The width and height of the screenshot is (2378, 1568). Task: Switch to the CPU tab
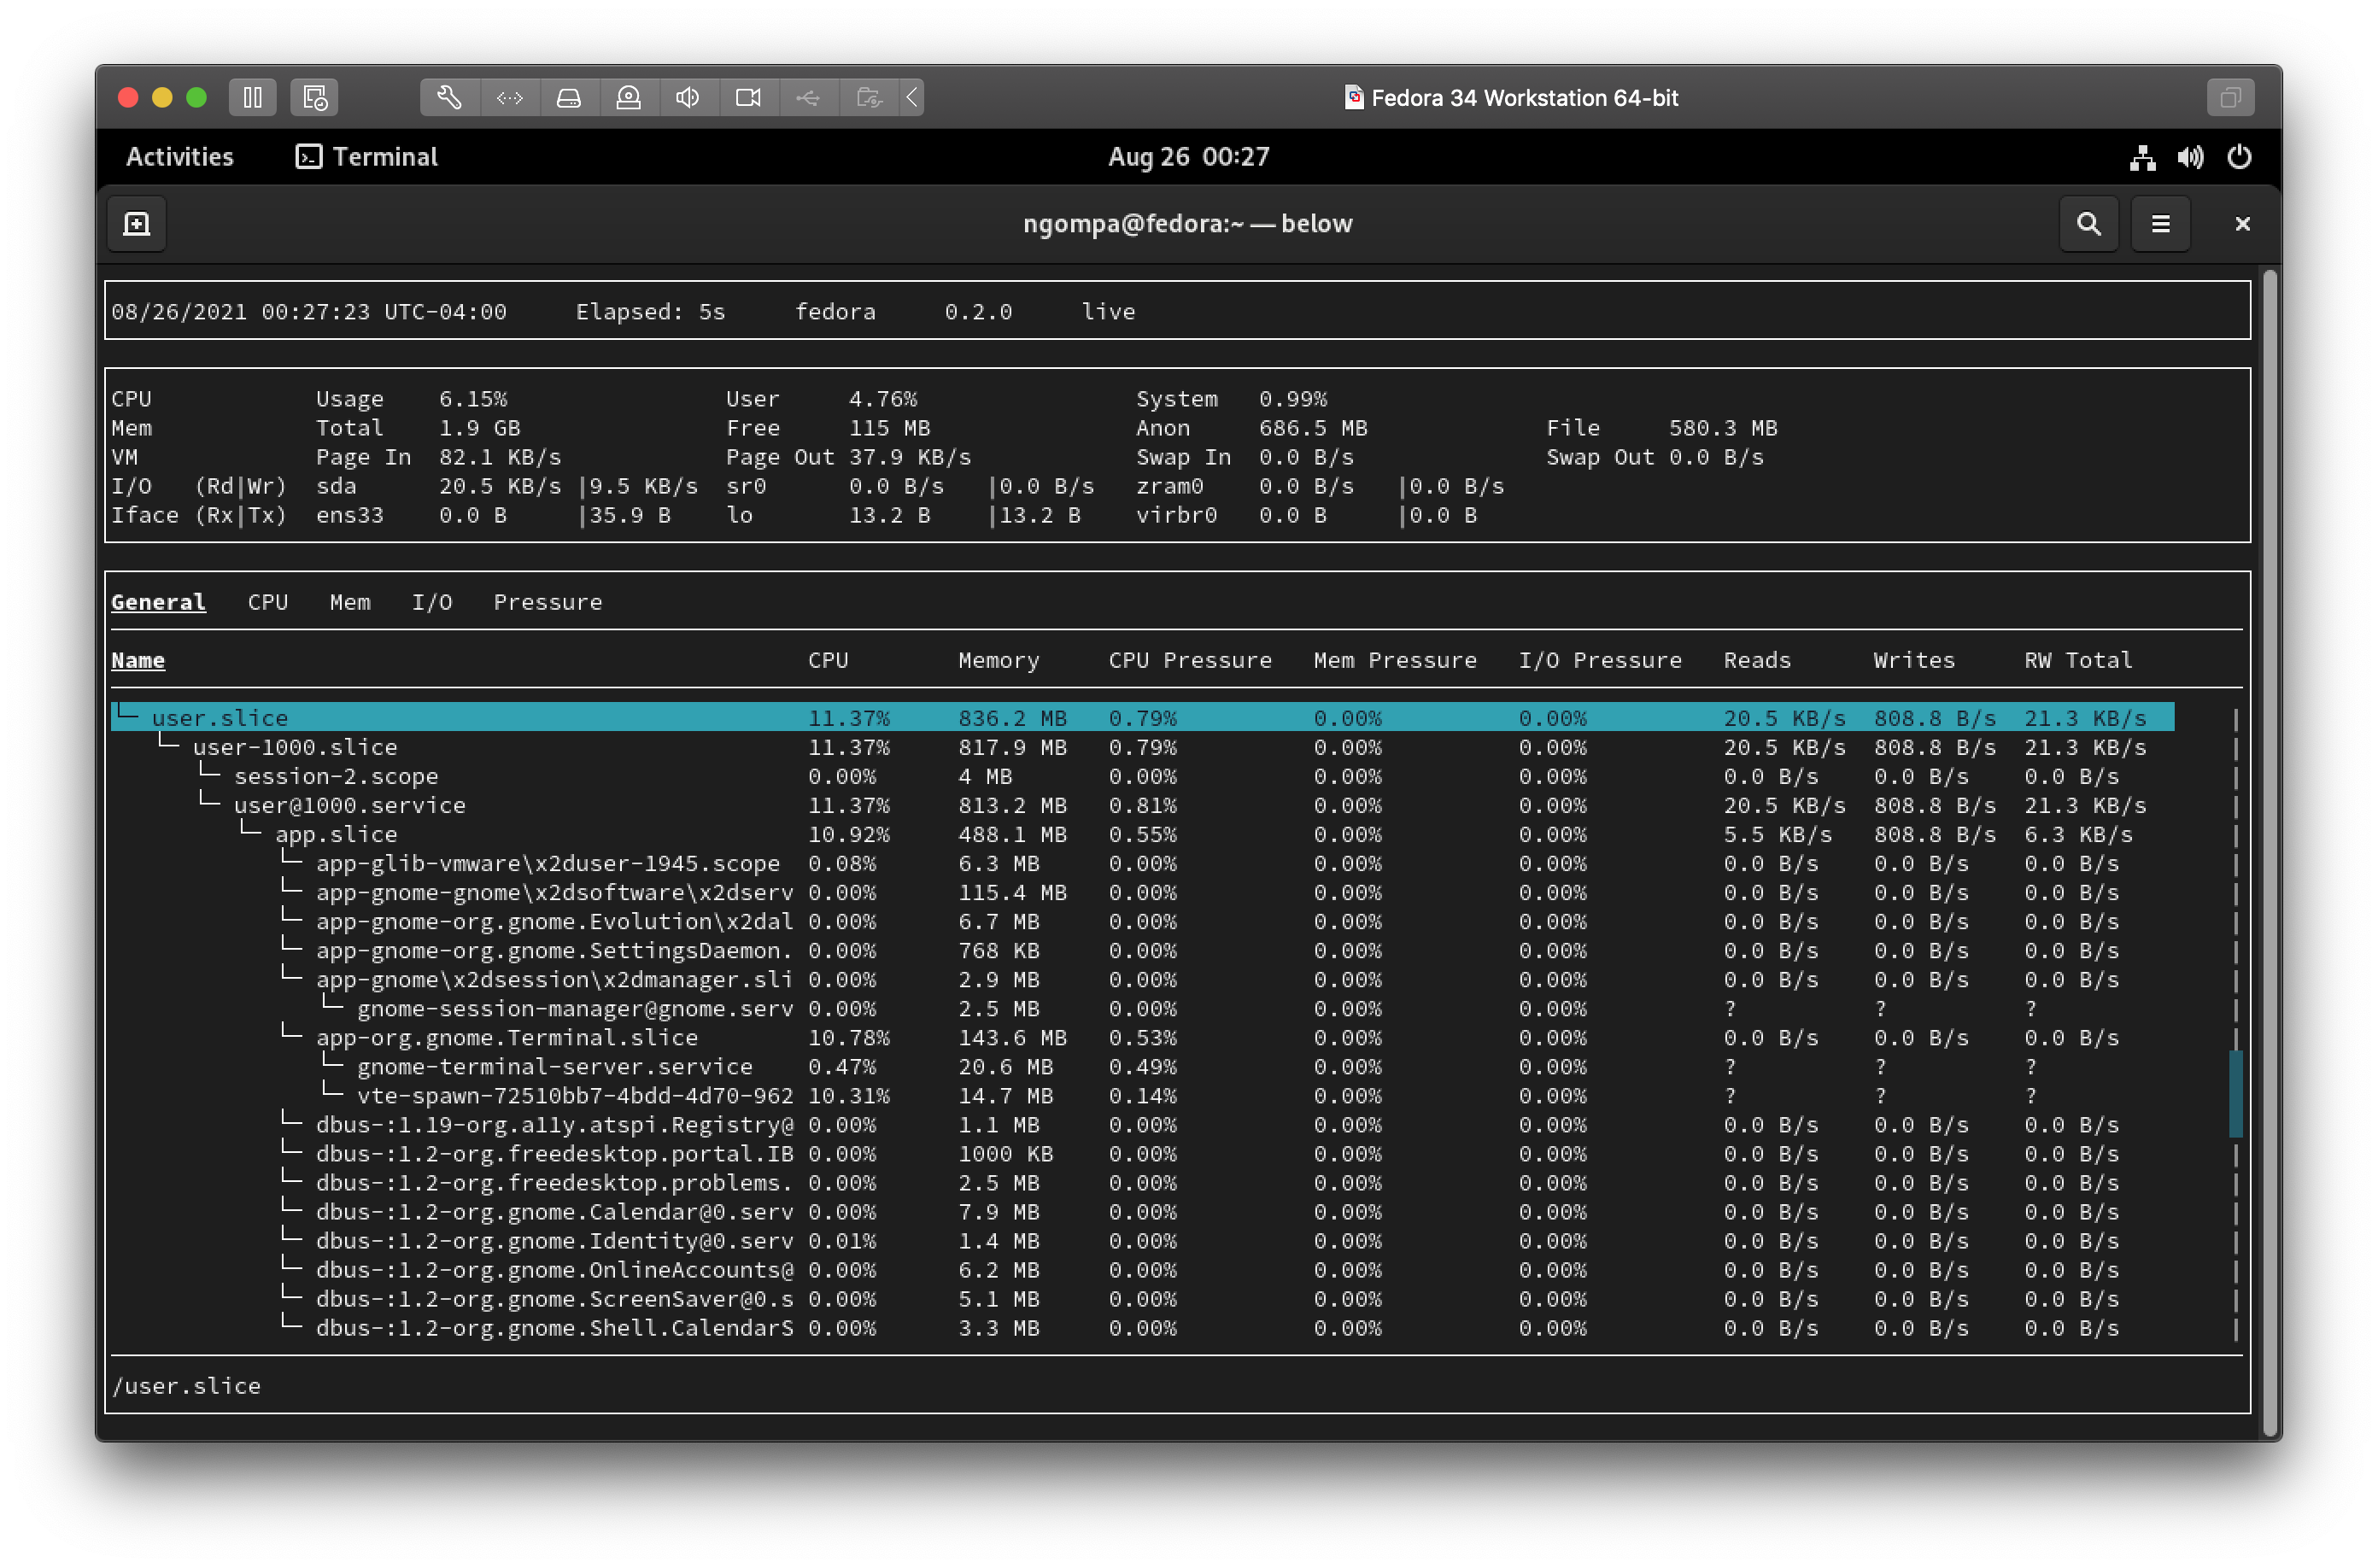268,602
